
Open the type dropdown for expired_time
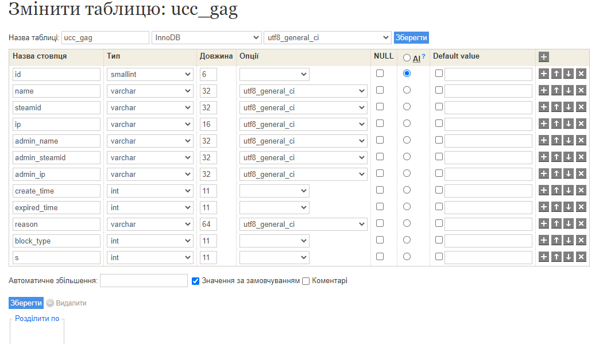point(150,207)
